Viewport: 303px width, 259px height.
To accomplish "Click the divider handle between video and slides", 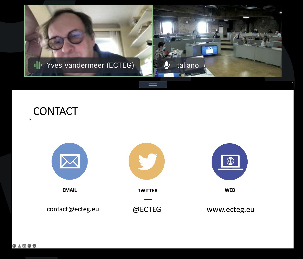I will (x=153, y=85).
